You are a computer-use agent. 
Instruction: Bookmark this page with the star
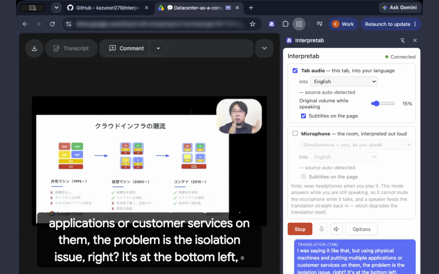[x=252, y=24]
